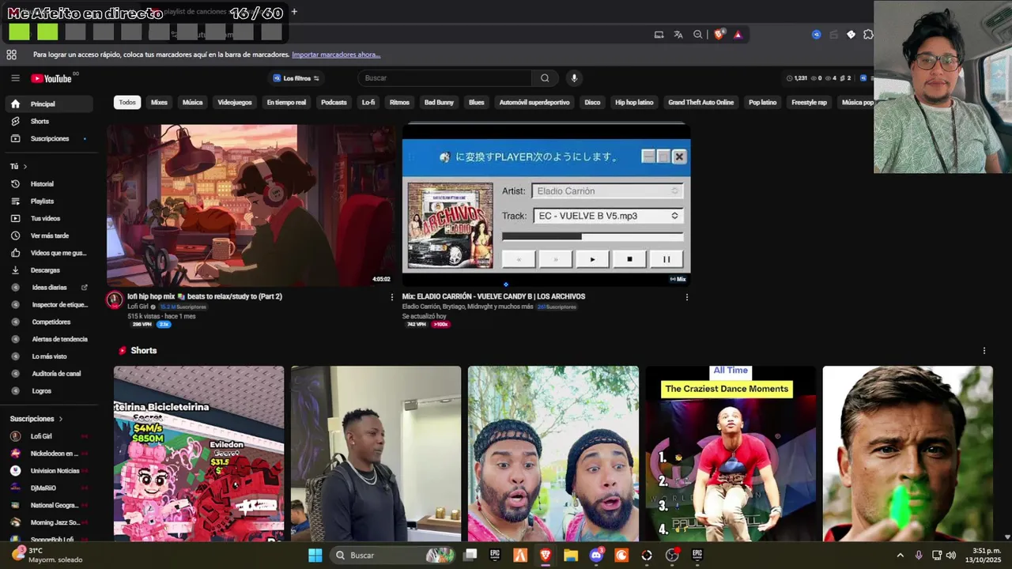Open The Craziest Dance Moments short
The width and height of the screenshot is (1012, 569).
[x=731, y=454]
